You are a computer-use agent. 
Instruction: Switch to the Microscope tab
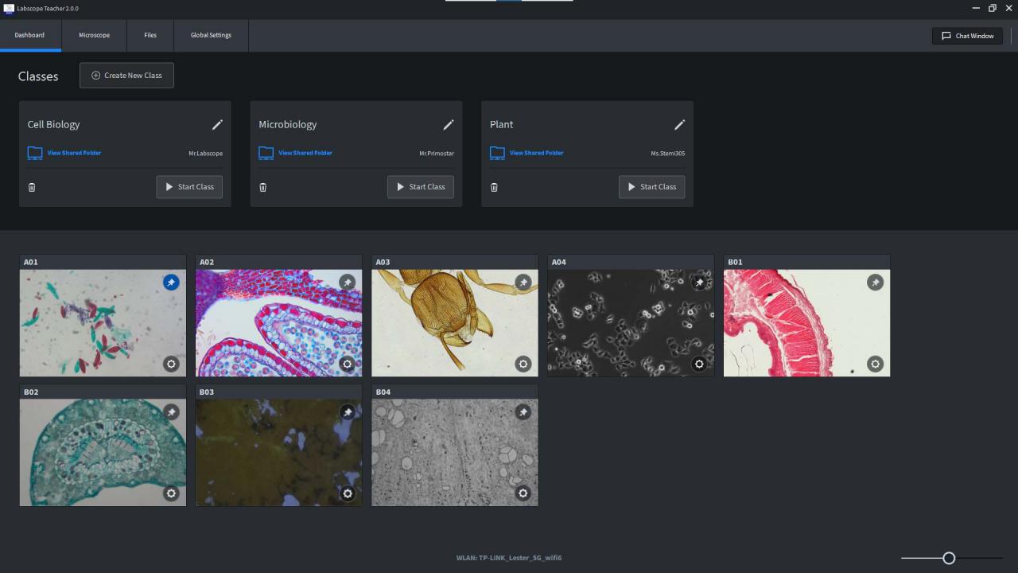point(94,35)
